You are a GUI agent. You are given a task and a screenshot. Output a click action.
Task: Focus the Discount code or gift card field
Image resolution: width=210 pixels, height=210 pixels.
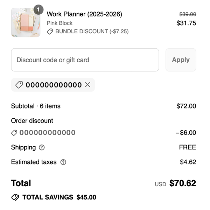[x=85, y=60]
